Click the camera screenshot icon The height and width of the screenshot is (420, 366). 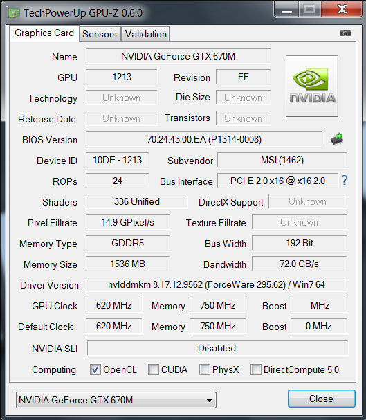coord(345,33)
